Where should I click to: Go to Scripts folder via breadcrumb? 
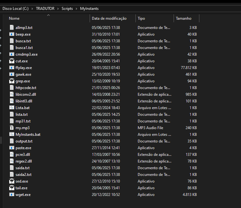click(67, 9)
